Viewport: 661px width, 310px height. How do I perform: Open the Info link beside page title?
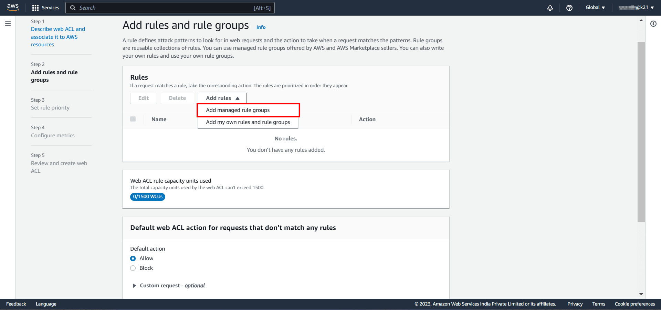click(x=261, y=27)
